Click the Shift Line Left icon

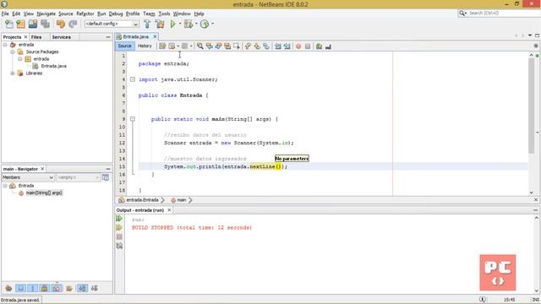(x=278, y=46)
